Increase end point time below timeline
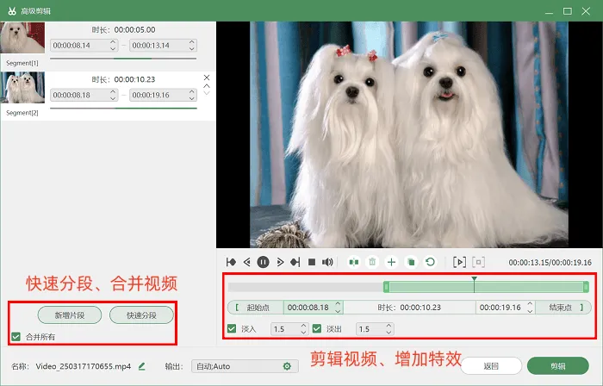The width and height of the screenshot is (603, 386). [x=530, y=304]
